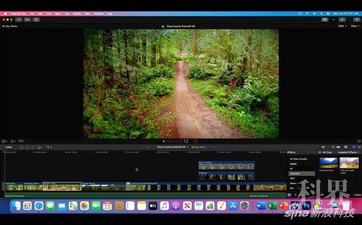Open the Apple menu
362x225 pixels.
click(5, 14)
